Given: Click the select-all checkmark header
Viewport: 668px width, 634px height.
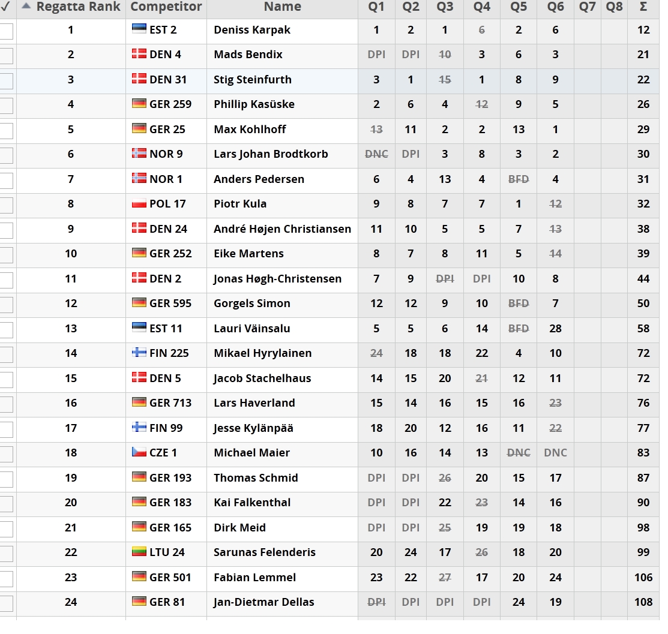Looking at the screenshot, I should tap(6, 6).
